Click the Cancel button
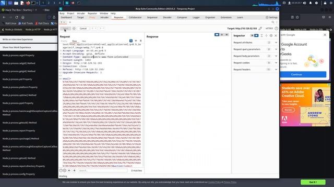The width and height of the screenshot is (334, 187). pos(83,29)
